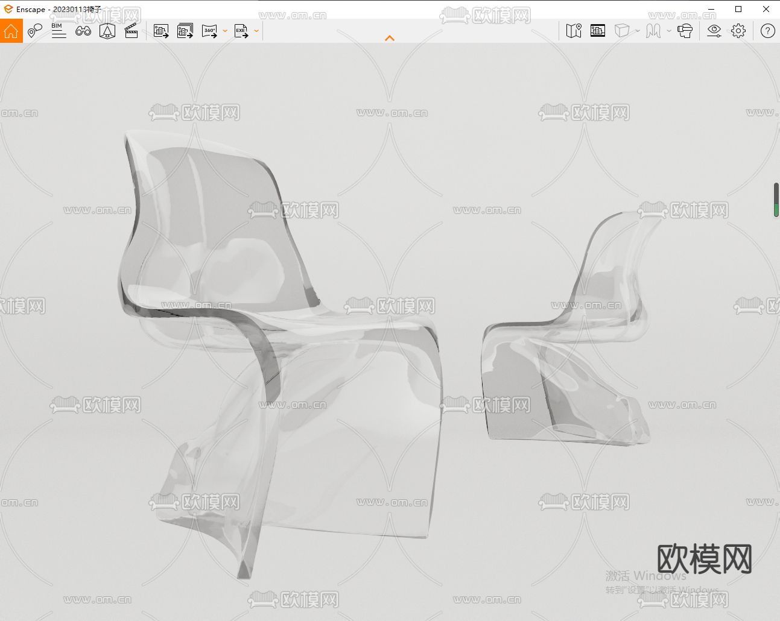Open the Help question mark
780x621 pixels.
(767, 31)
